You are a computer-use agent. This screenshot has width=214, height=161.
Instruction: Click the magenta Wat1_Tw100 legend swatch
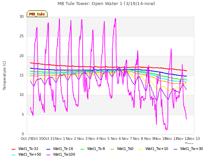48,155
